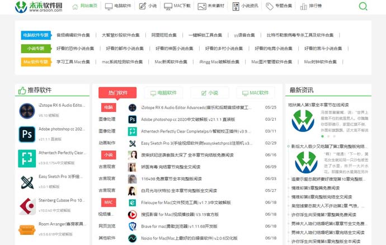The height and width of the screenshot is (245, 386).
Task: Open the 专题合集 menu item
Action: pos(279,6)
